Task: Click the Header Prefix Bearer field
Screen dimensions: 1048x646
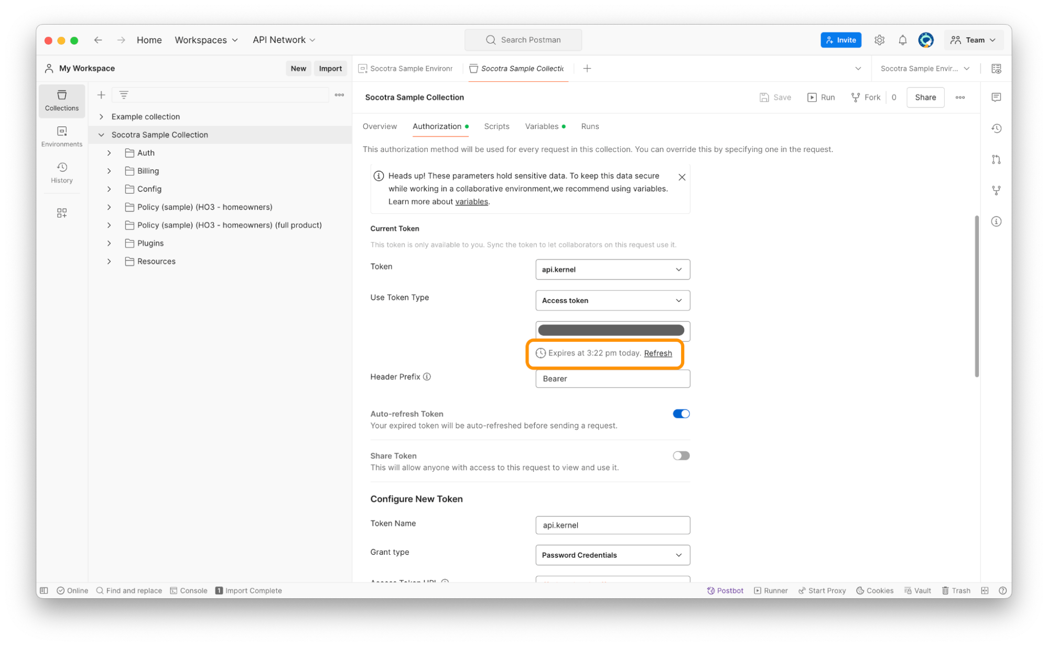Action: (612, 379)
